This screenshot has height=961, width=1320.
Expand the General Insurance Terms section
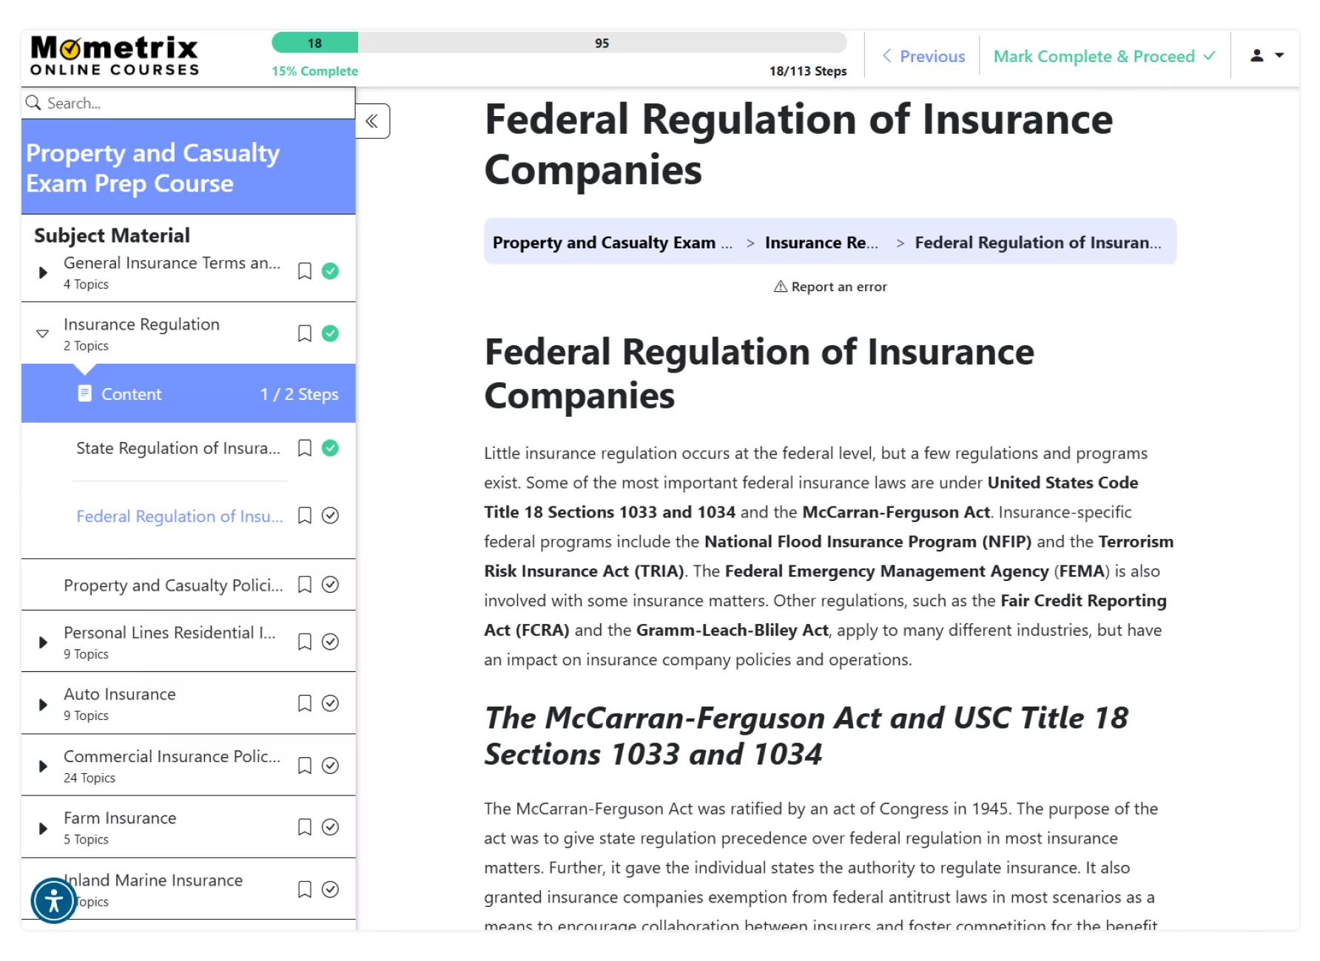click(43, 272)
